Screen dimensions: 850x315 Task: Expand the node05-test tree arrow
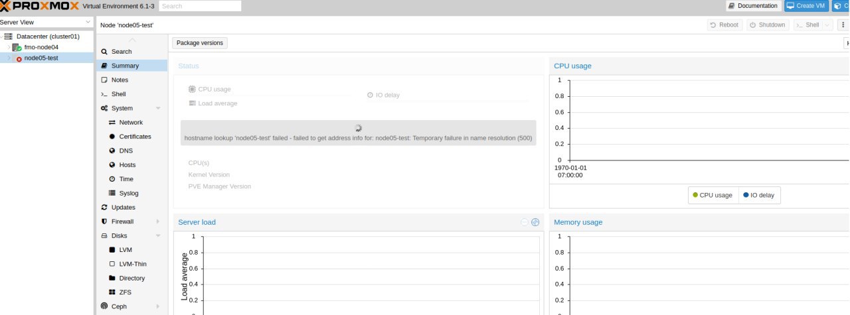pyautogui.click(x=9, y=58)
